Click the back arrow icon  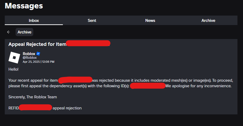click(8, 32)
